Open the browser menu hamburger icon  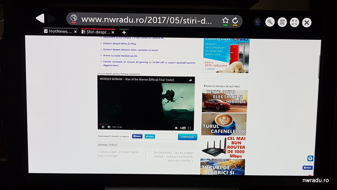click(282, 22)
